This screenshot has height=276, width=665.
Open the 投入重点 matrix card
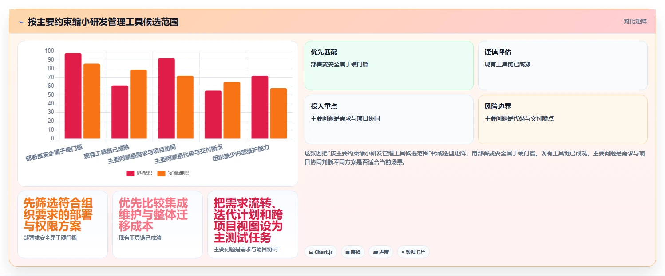[389, 120]
